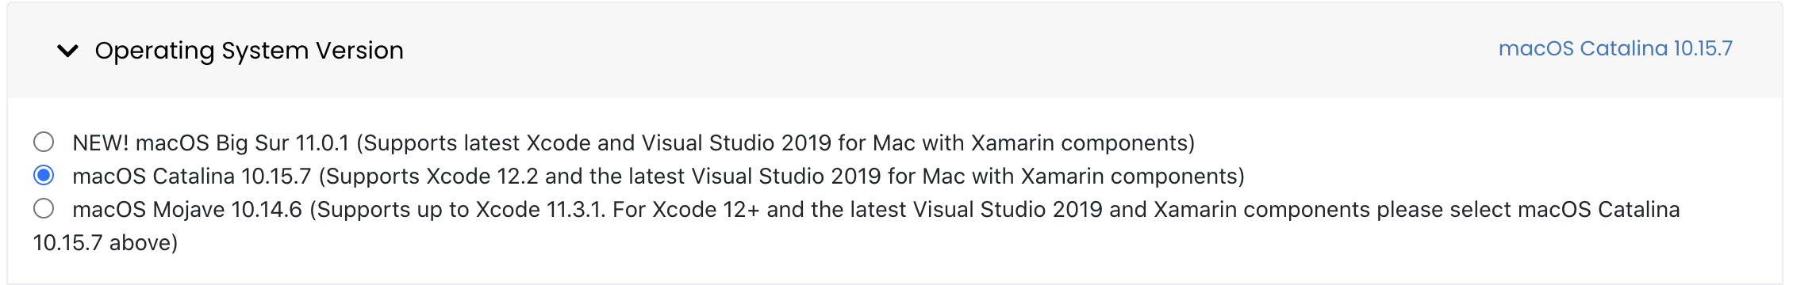Click 'Big Sur 11.0.1' version text
The width and height of the screenshot is (1793, 285).
[x=282, y=142]
